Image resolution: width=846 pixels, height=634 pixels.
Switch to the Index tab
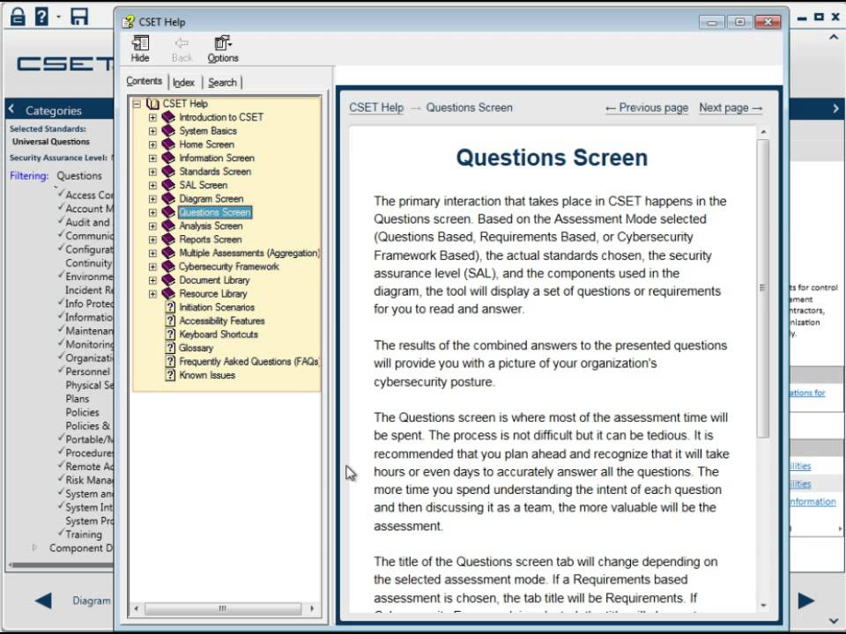pyautogui.click(x=184, y=83)
